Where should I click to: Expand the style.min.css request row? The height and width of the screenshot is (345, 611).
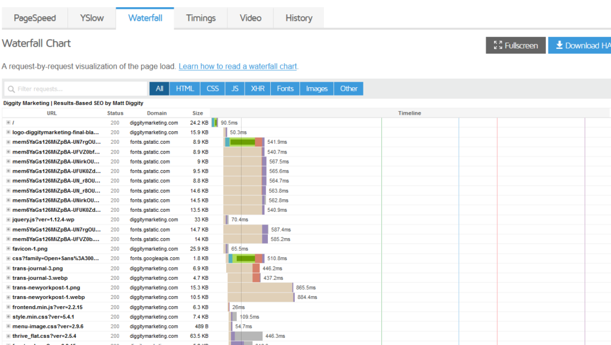coord(8,316)
